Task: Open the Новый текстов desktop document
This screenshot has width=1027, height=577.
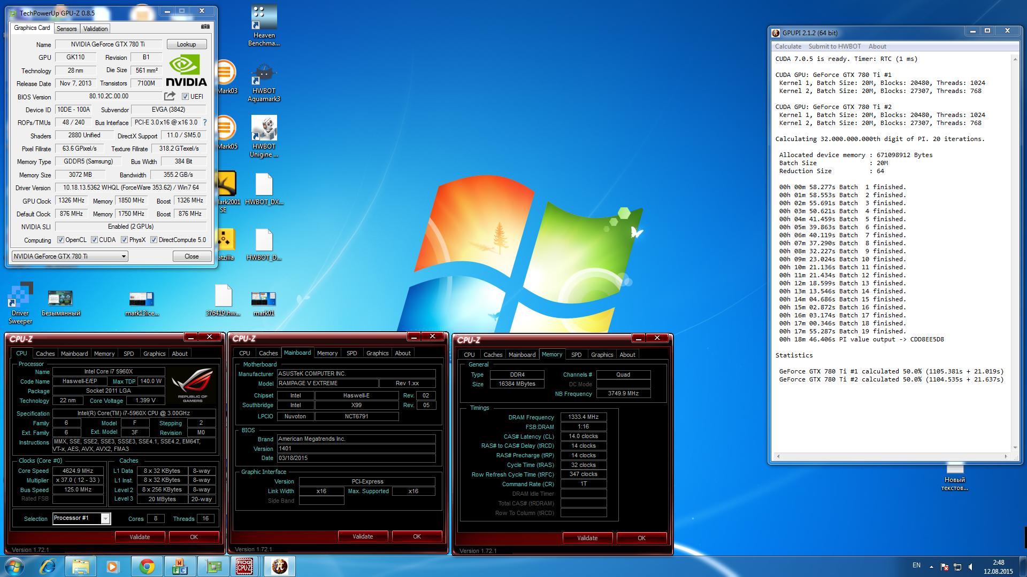Action: 955,477
